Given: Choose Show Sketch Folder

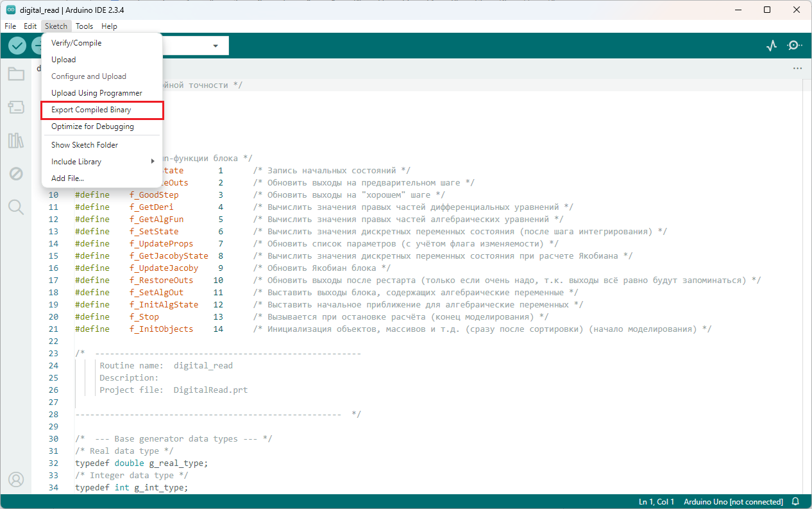Looking at the screenshot, I should click(x=85, y=145).
